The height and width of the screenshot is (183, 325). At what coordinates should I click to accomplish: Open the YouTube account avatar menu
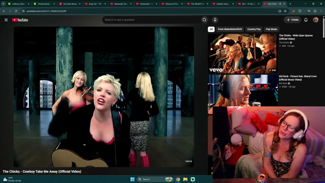316,20
